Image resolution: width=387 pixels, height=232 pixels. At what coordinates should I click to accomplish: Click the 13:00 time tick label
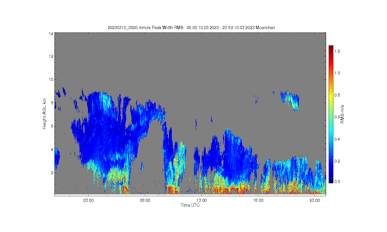201,201
